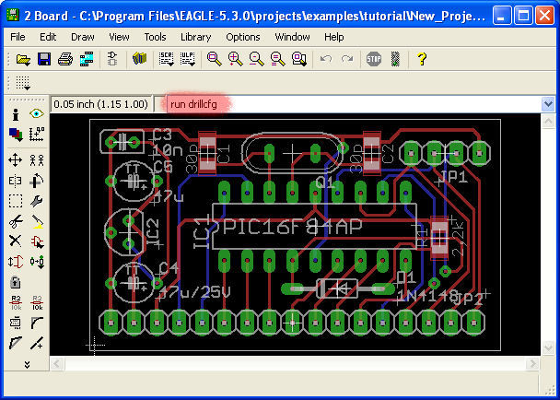
Task: Select the Lock padlock tool
Action: (16, 282)
